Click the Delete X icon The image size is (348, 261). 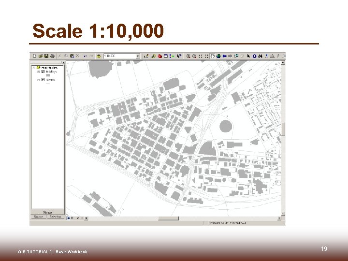(77, 56)
